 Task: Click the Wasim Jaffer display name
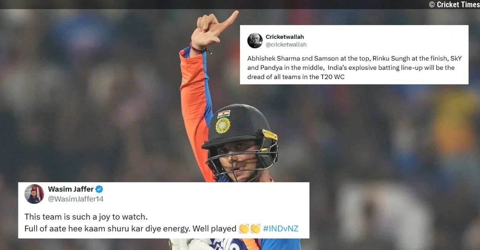[71, 189]
